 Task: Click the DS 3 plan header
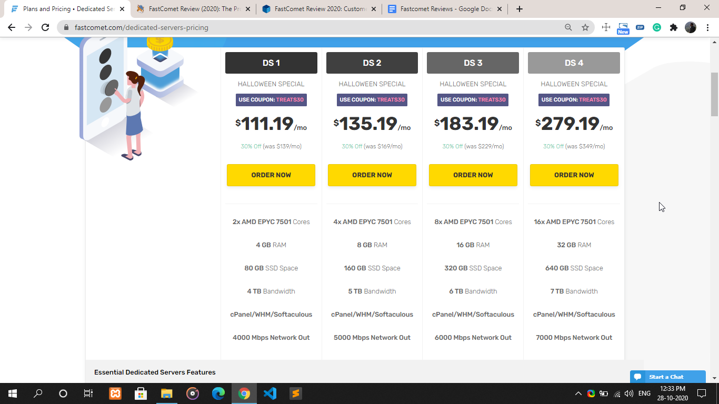pyautogui.click(x=473, y=63)
